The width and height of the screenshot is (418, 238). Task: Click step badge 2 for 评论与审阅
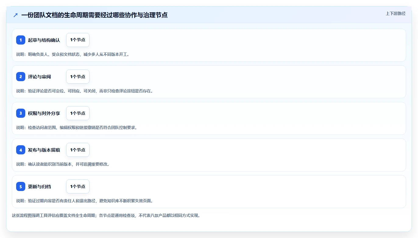pyautogui.click(x=21, y=77)
